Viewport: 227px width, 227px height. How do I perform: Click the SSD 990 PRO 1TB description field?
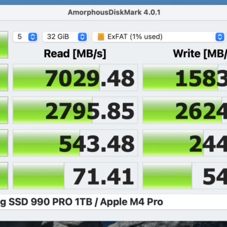click(113, 202)
